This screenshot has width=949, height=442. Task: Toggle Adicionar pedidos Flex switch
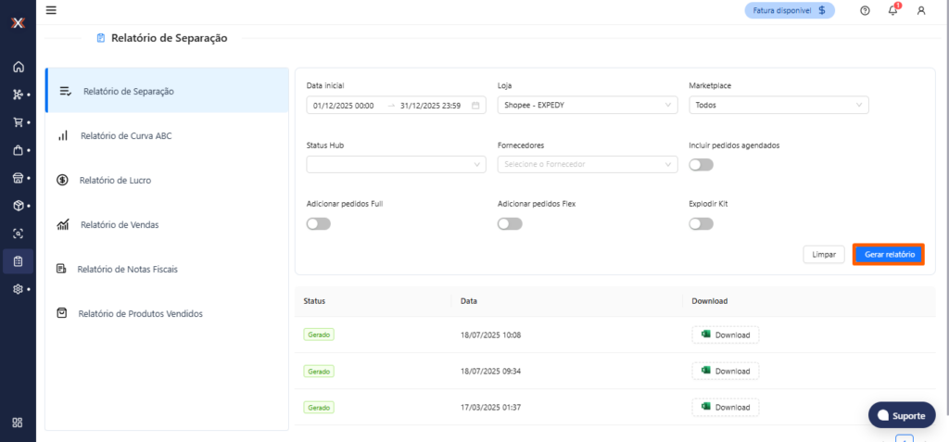click(509, 223)
